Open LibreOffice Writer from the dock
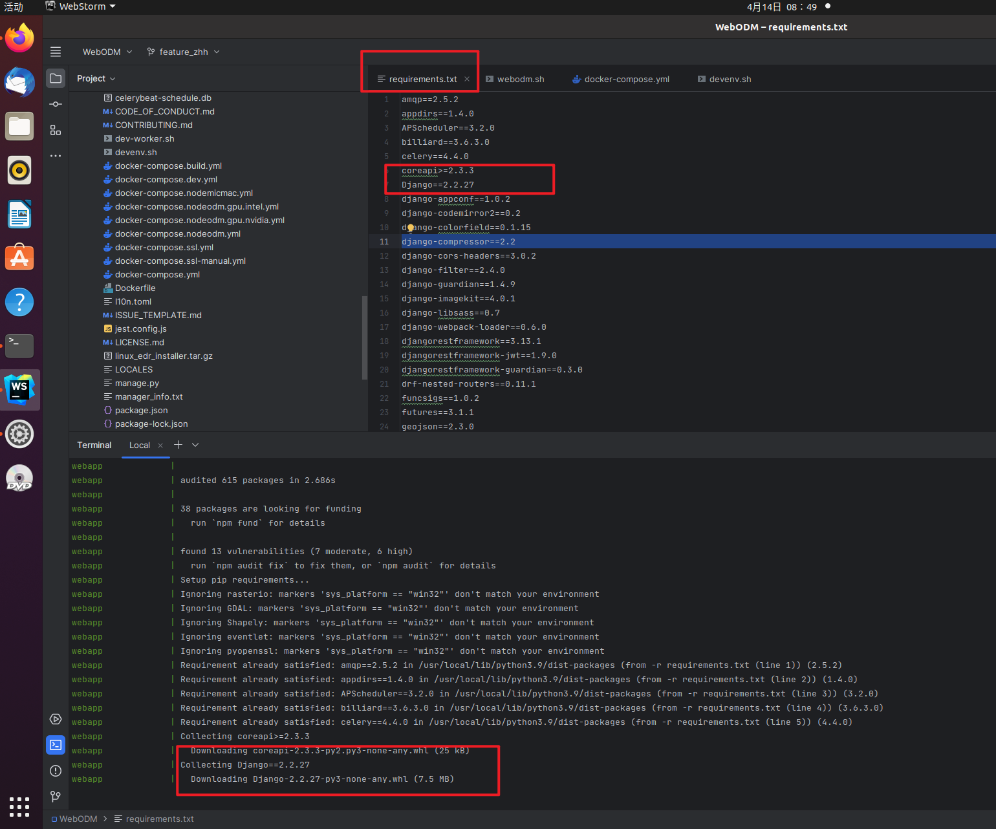 point(19,214)
